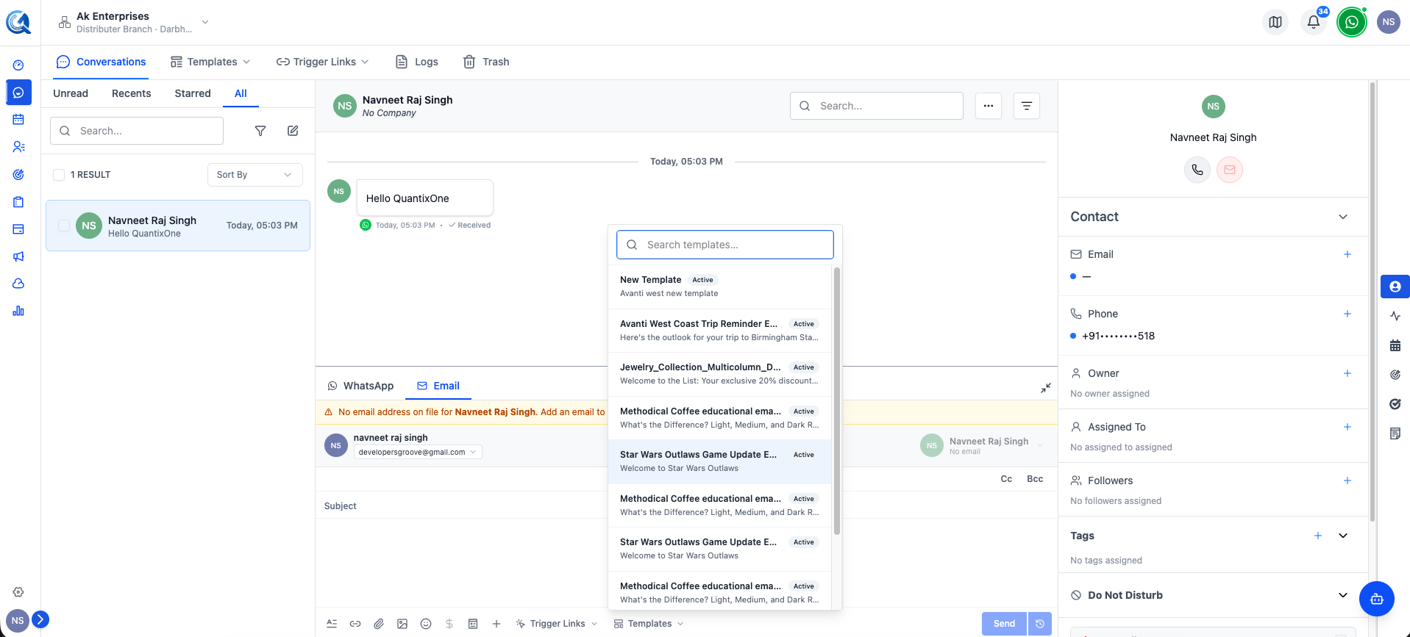Image resolution: width=1410 pixels, height=637 pixels.
Task: Compose a new conversation with the pencil icon
Action: 293,131
